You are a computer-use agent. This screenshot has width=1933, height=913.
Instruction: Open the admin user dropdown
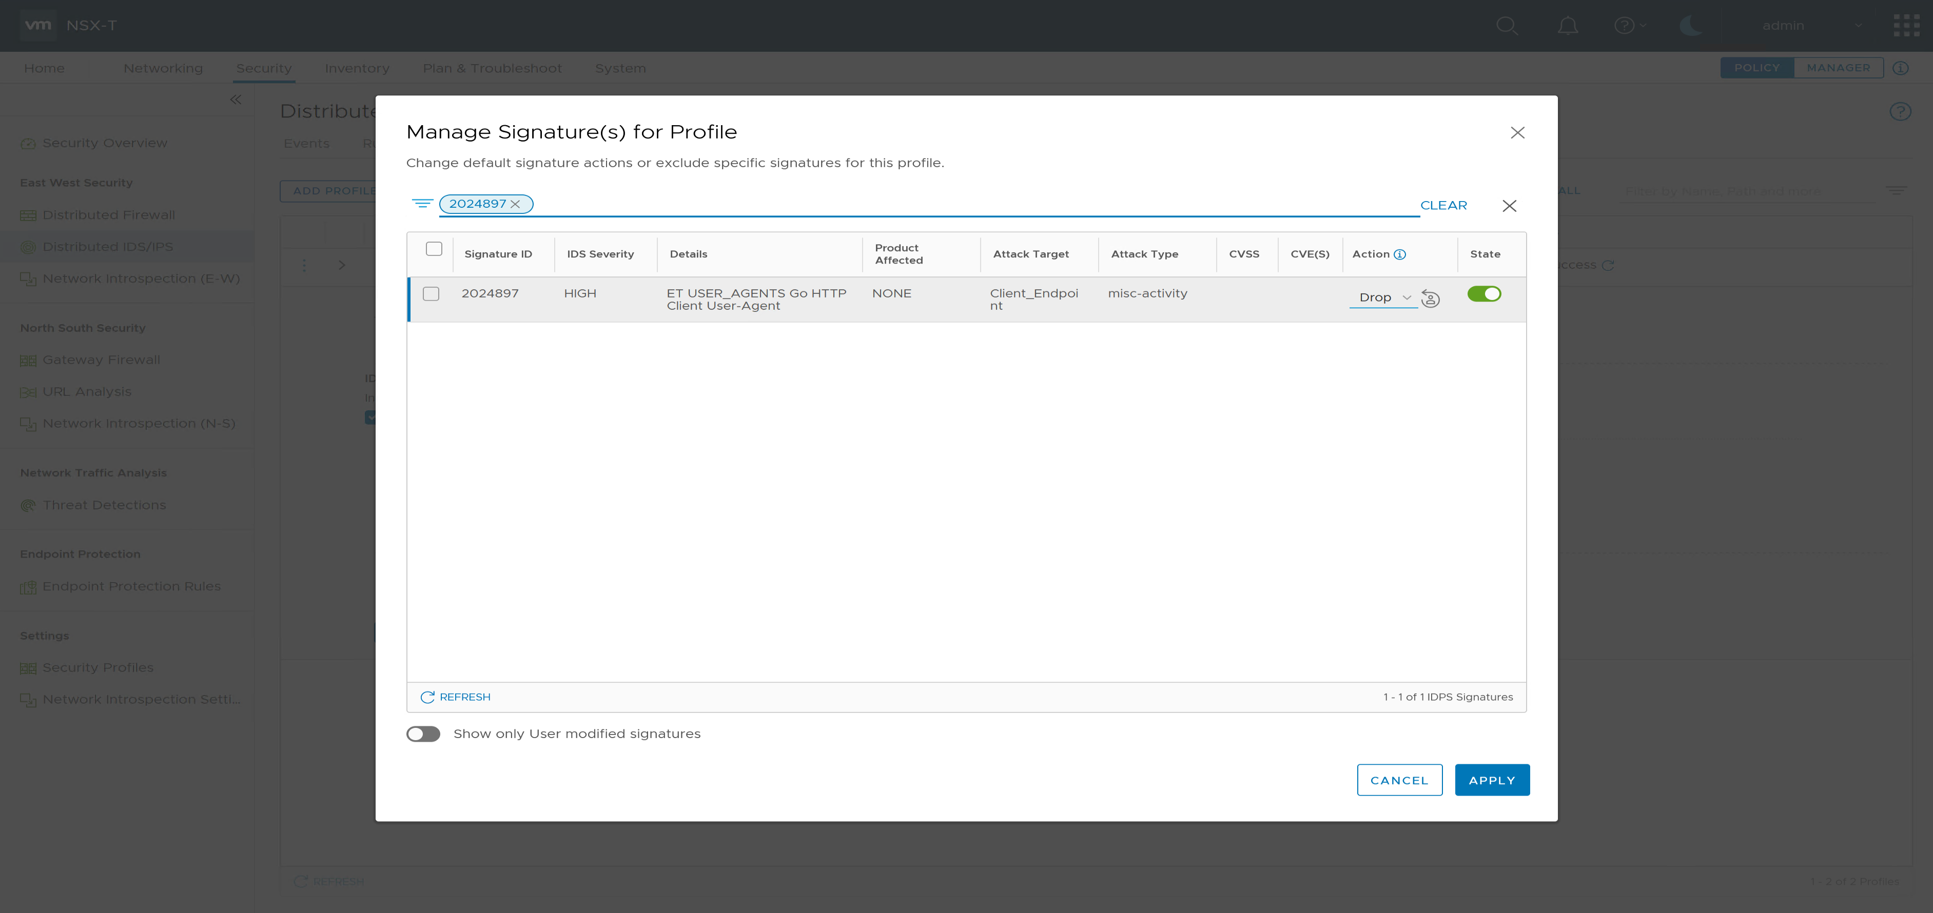1811,26
